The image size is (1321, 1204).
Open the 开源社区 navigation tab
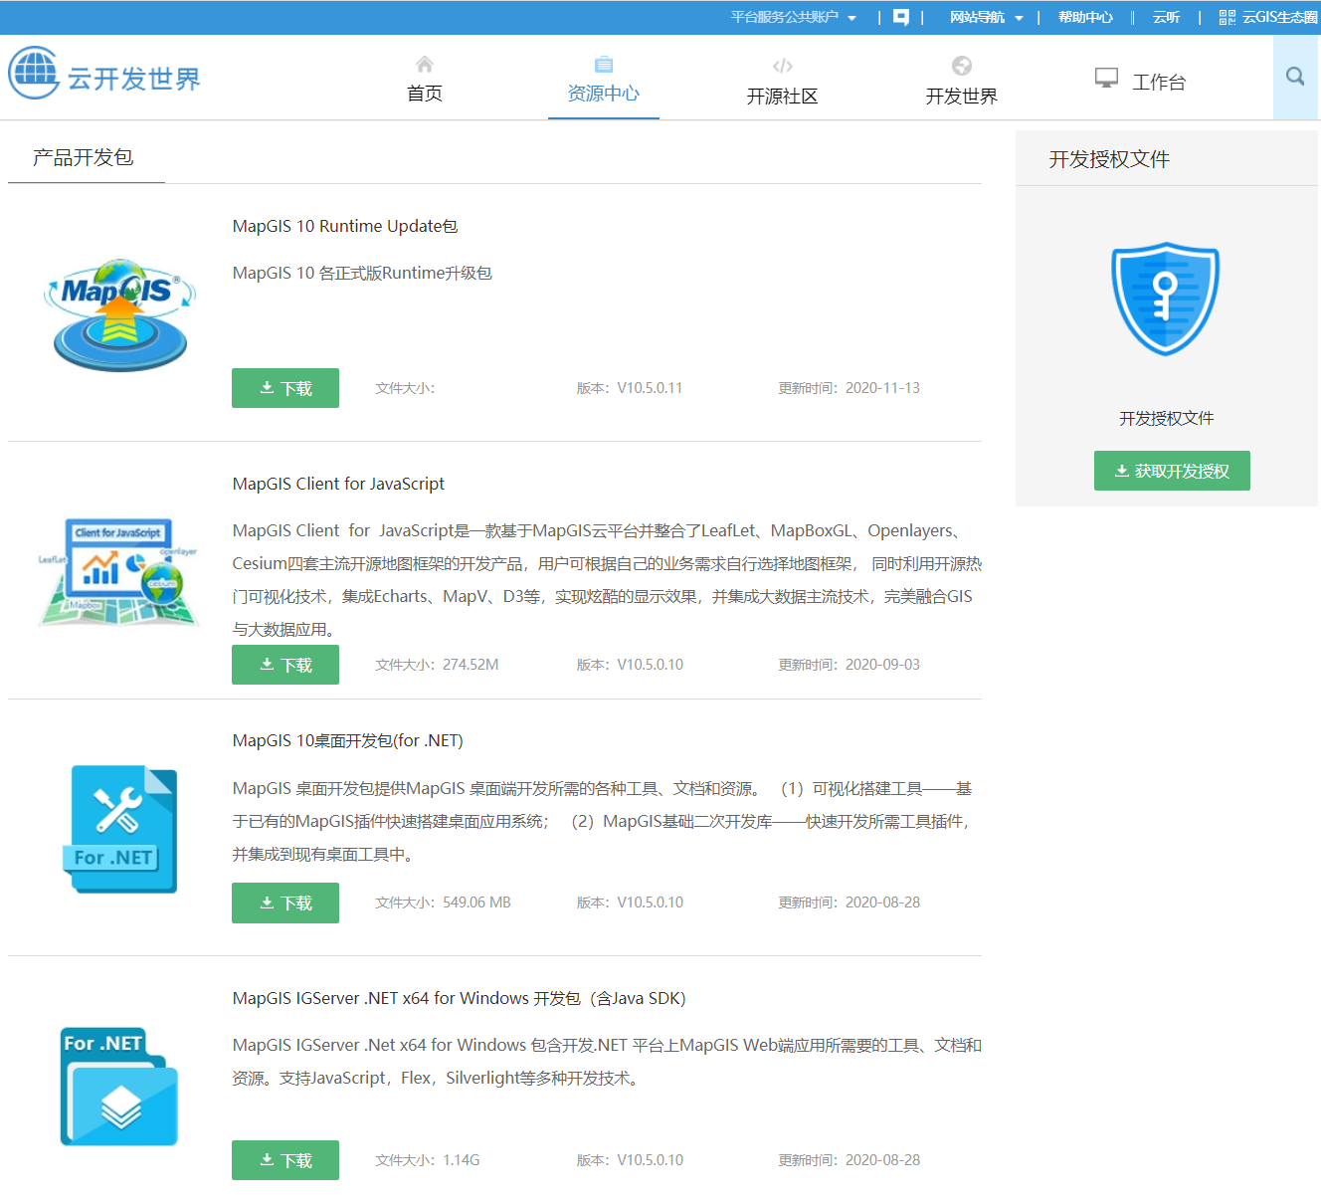[x=783, y=97]
